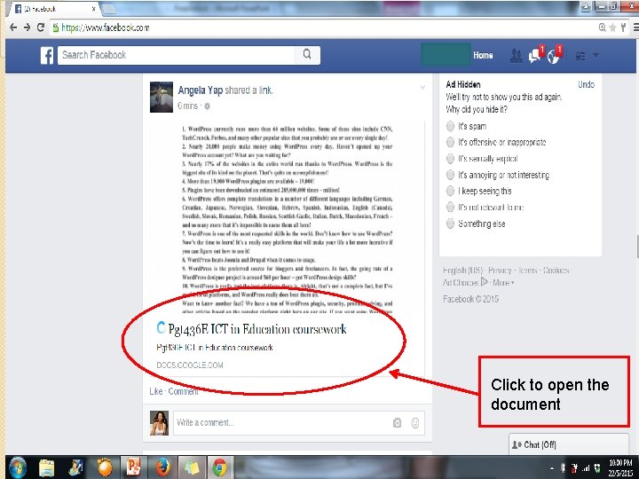The image size is (639, 479).
Task: Open the Cookies footer link
Action: pos(556,271)
